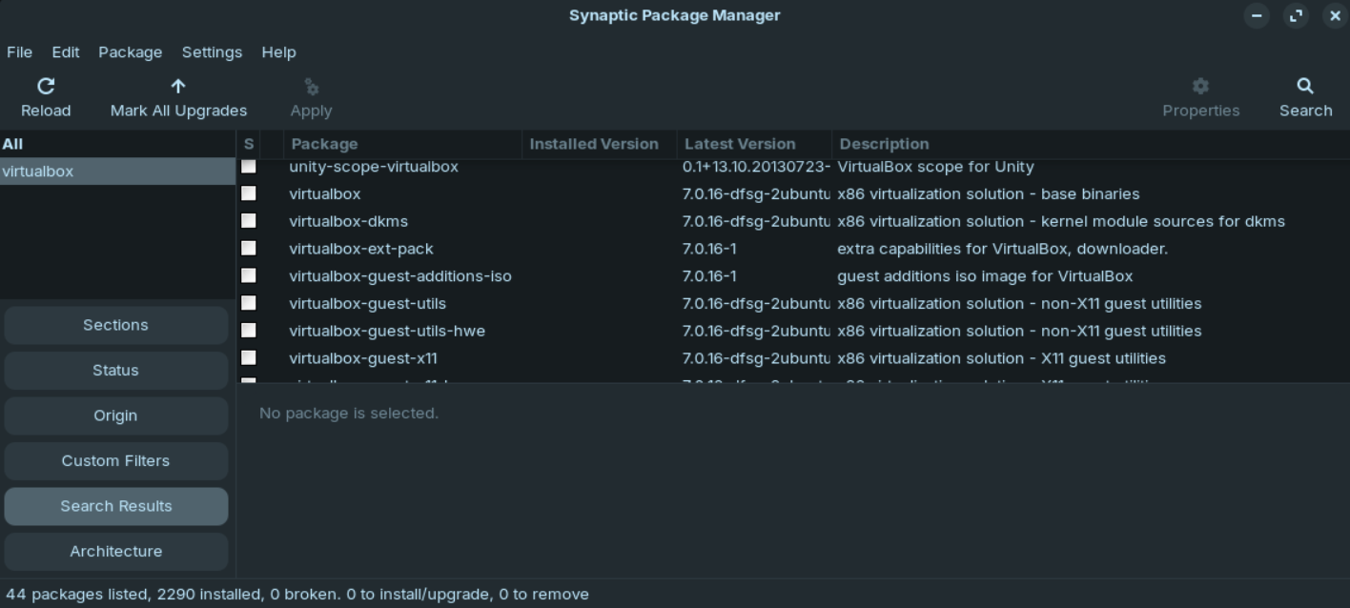Image resolution: width=1350 pixels, height=608 pixels.
Task: Select the virtualbox-guest-utils-hwe package name
Action: pyautogui.click(x=387, y=331)
